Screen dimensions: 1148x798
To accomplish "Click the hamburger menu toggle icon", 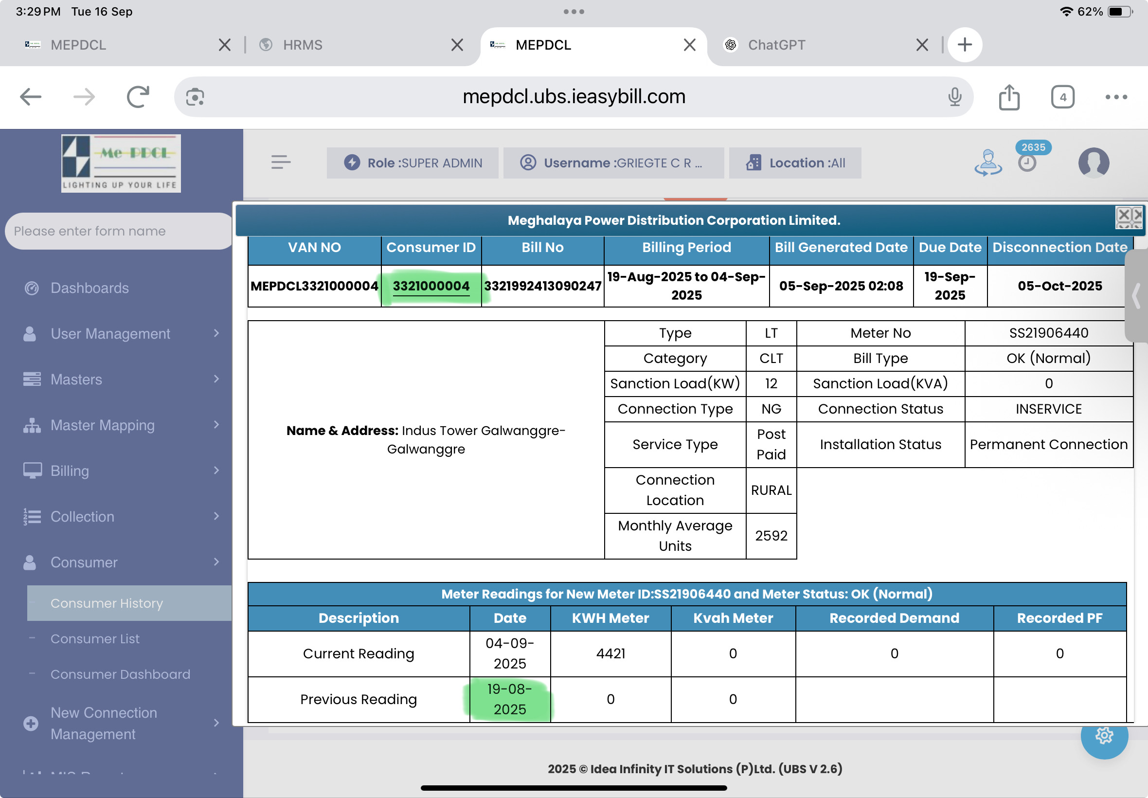I will coord(280,162).
